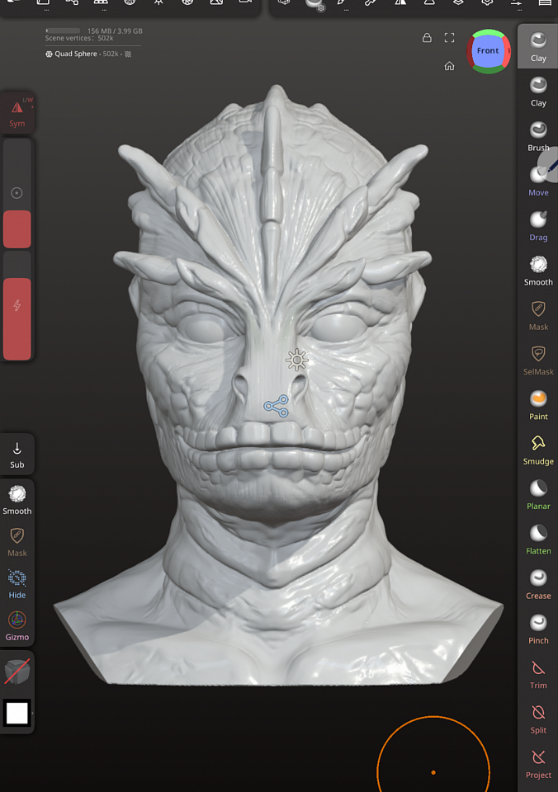Enter fullscreen using the expand-frame icon
The height and width of the screenshot is (792, 558).
(x=450, y=38)
